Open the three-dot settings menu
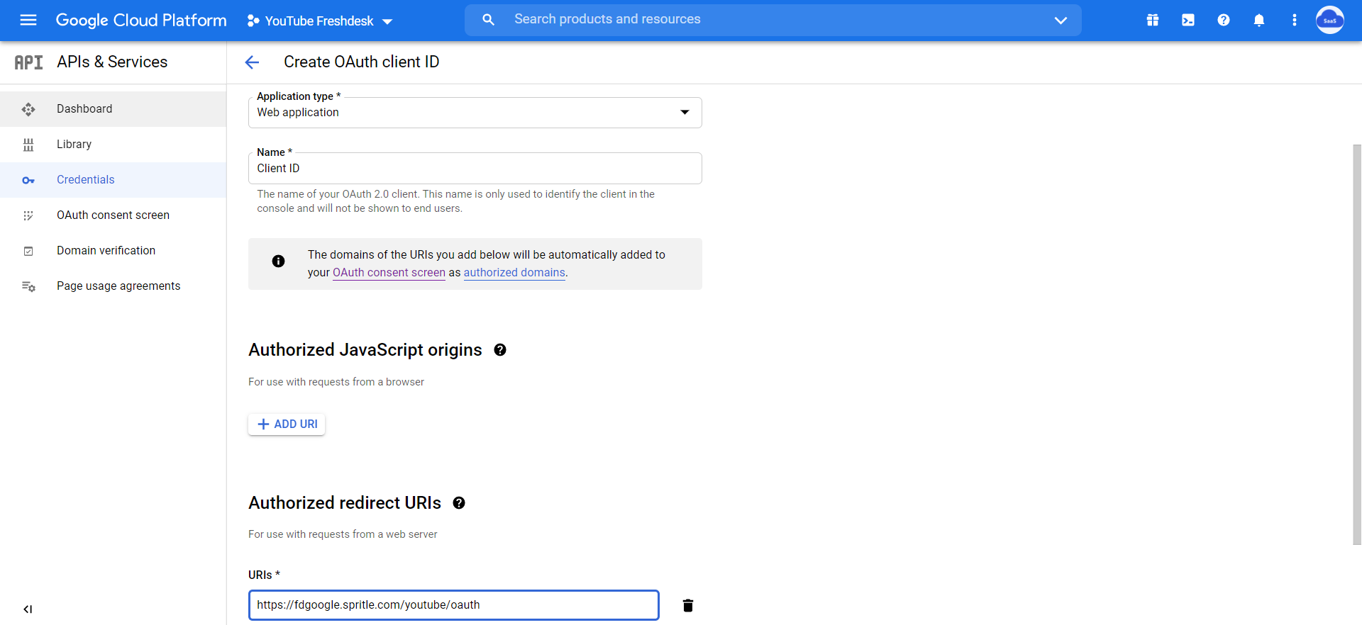Viewport: 1362px width, 625px height. coord(1295,20)
